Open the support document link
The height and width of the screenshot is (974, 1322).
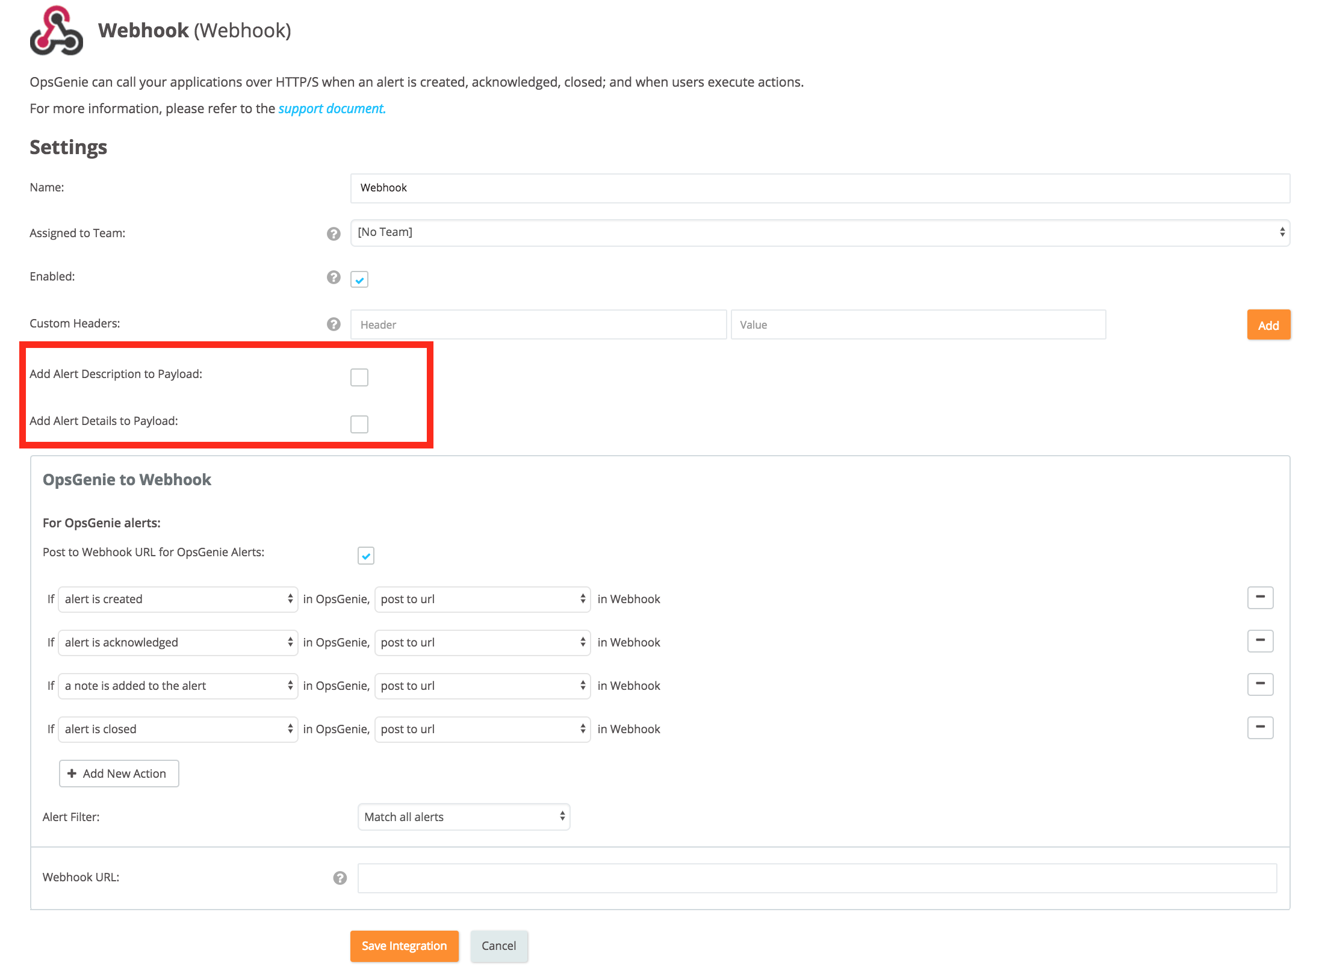(x=331, y=108)
